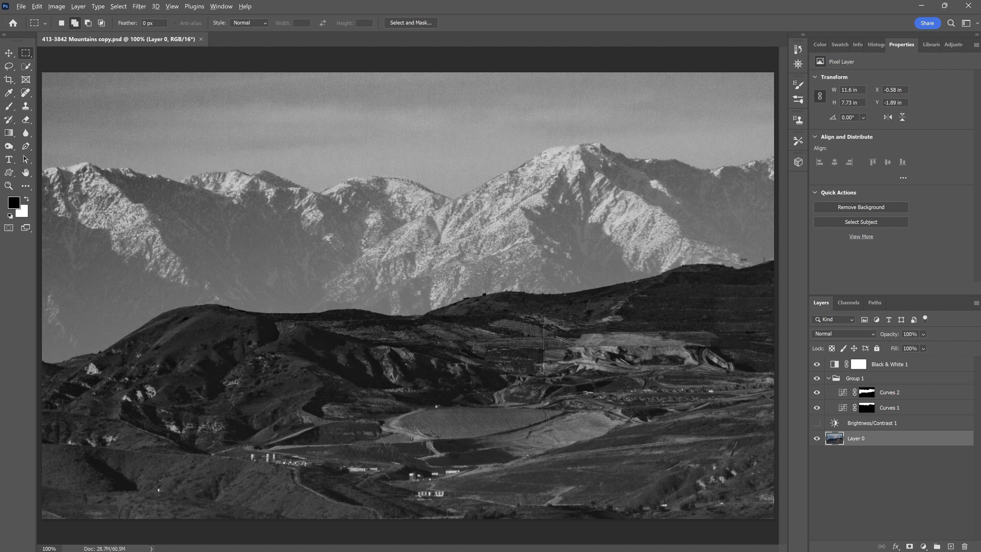
Task: Click the Flip horizontal icon in Transform
Action: click(888, 117)
